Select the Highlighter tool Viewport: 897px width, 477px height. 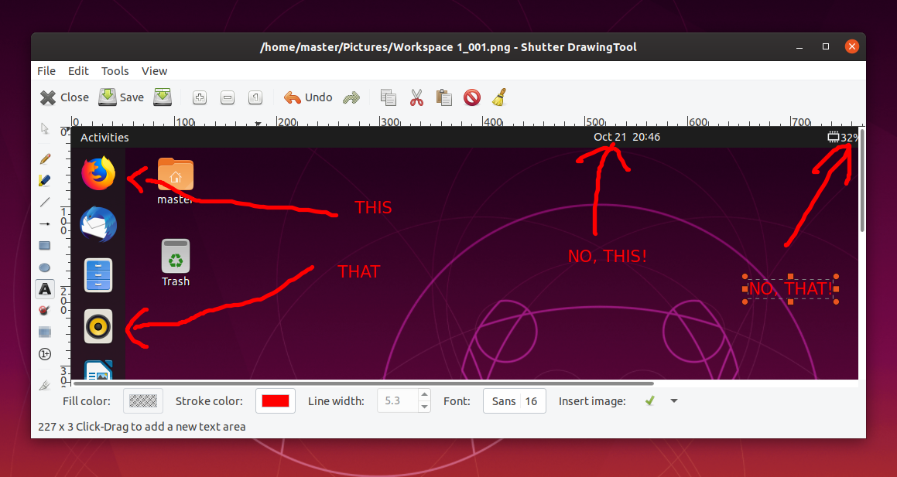44,180
